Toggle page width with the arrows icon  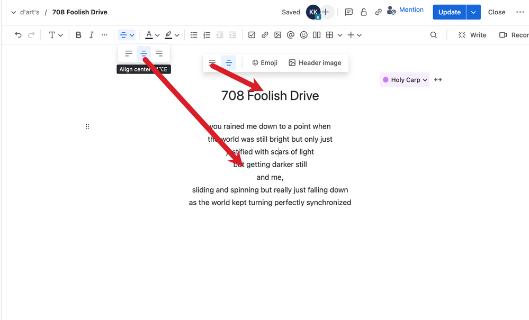point(438,80)
